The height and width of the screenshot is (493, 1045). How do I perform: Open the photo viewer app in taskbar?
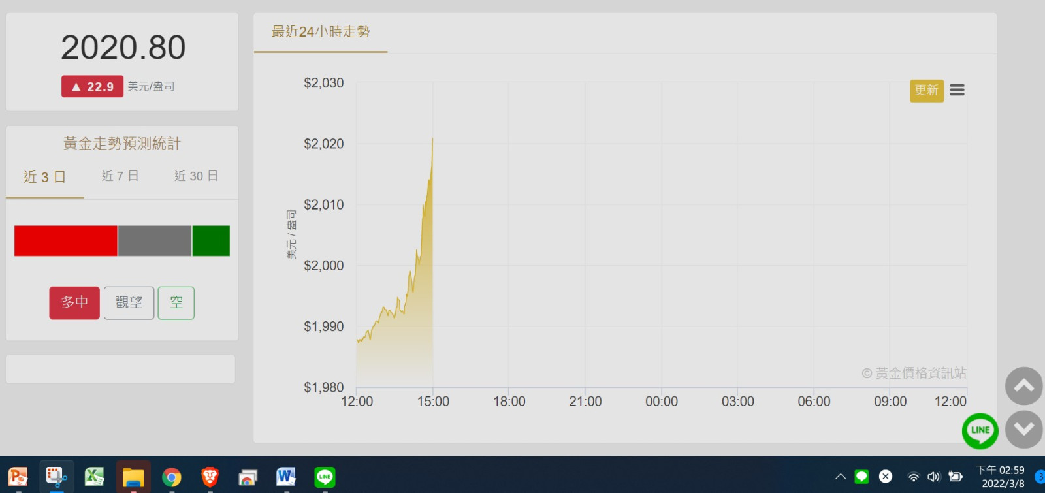coord(248,477)
